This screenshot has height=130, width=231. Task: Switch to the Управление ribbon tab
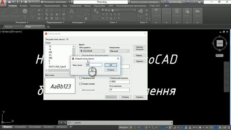[x=75, y=6]
